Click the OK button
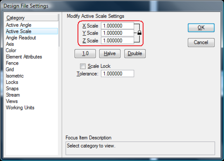 pos(201,28)
